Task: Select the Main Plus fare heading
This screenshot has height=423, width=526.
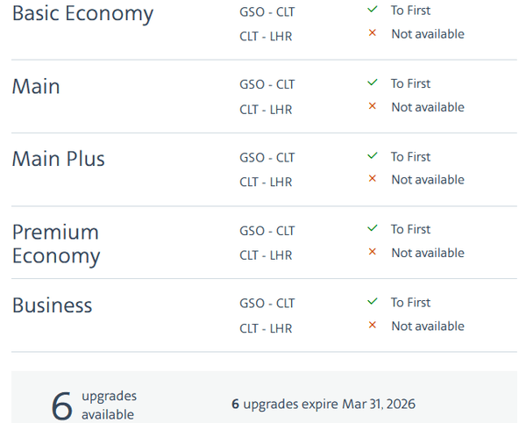Action: pos(58,159)
